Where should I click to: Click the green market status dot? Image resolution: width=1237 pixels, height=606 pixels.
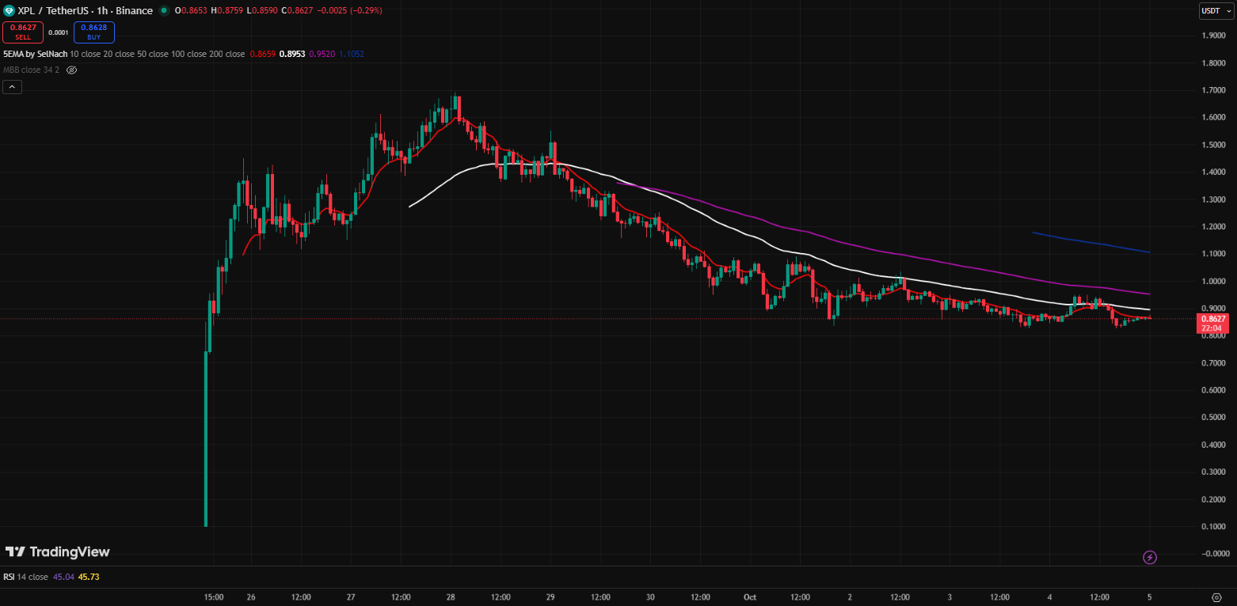click(x=164, y=11)
